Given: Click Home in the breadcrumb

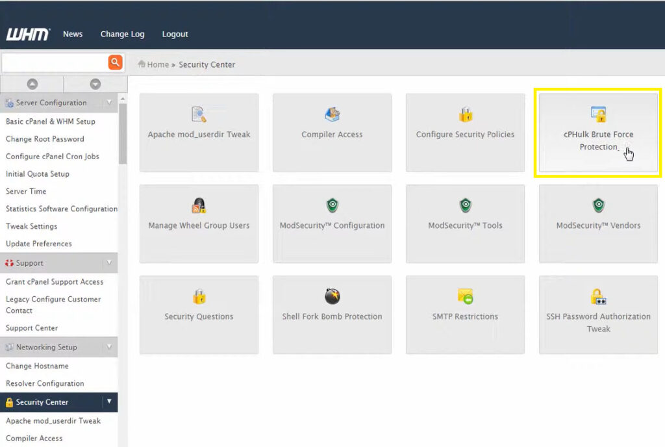Looking at the screenshot, I should 158,65.
